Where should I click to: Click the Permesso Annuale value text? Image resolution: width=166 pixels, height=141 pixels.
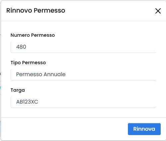(41, 74)
